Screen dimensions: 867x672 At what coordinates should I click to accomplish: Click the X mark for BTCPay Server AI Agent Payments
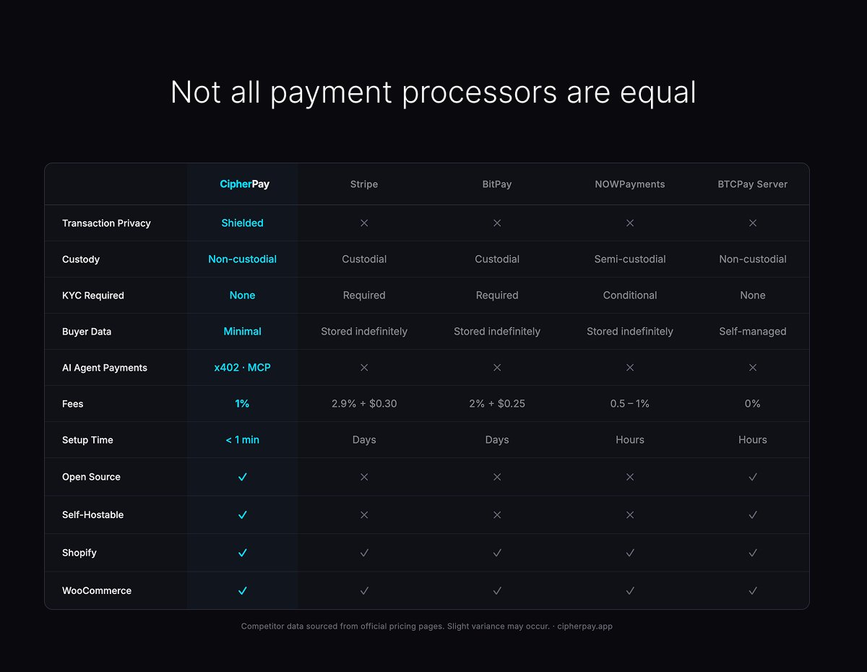753,368
